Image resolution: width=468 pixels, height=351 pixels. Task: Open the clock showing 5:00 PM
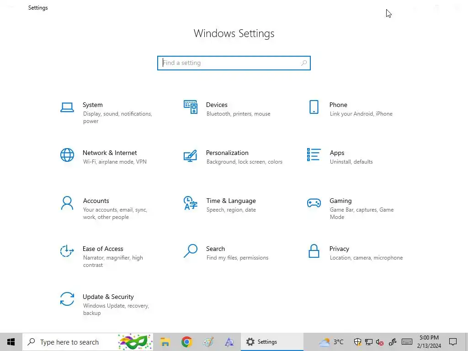(429, 342)
